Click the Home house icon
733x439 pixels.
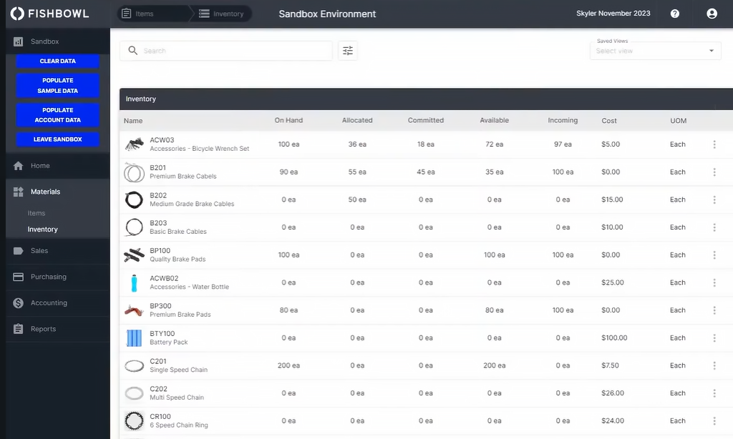coord(18,166)
